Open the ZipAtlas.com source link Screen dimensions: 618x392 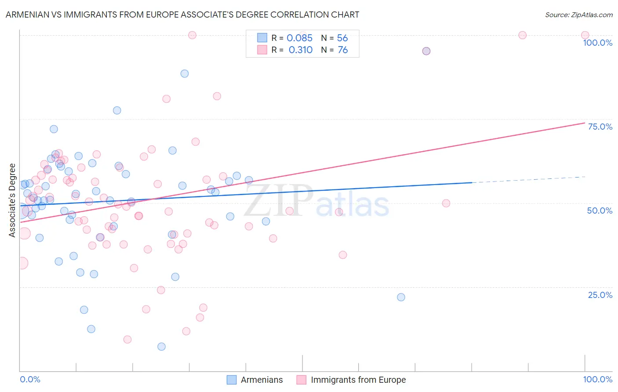tap(579, 15)
